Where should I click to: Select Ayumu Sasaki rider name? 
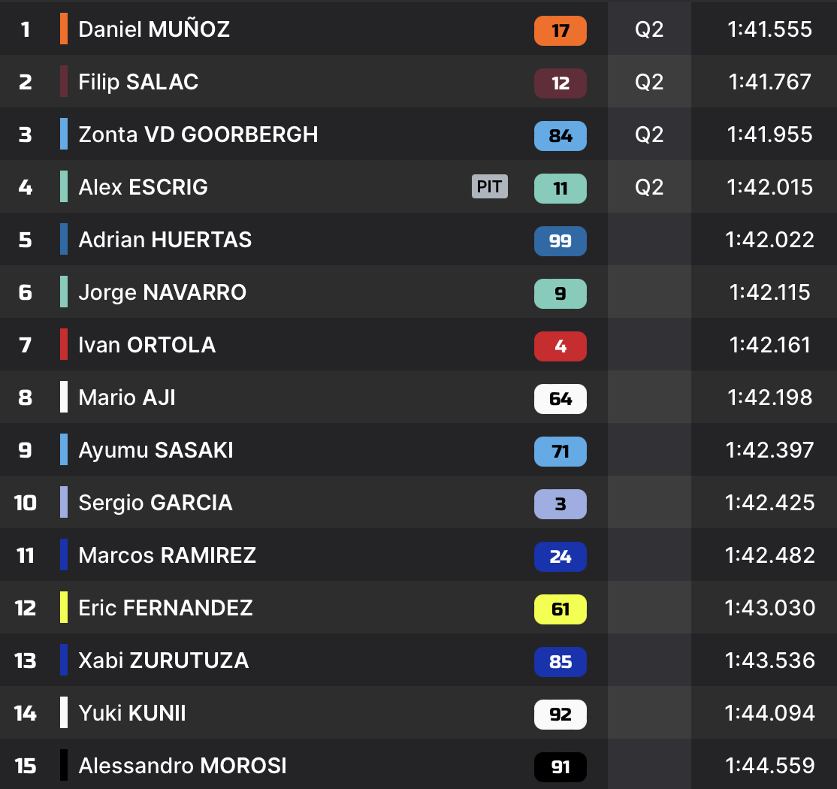tap(156, 450)
